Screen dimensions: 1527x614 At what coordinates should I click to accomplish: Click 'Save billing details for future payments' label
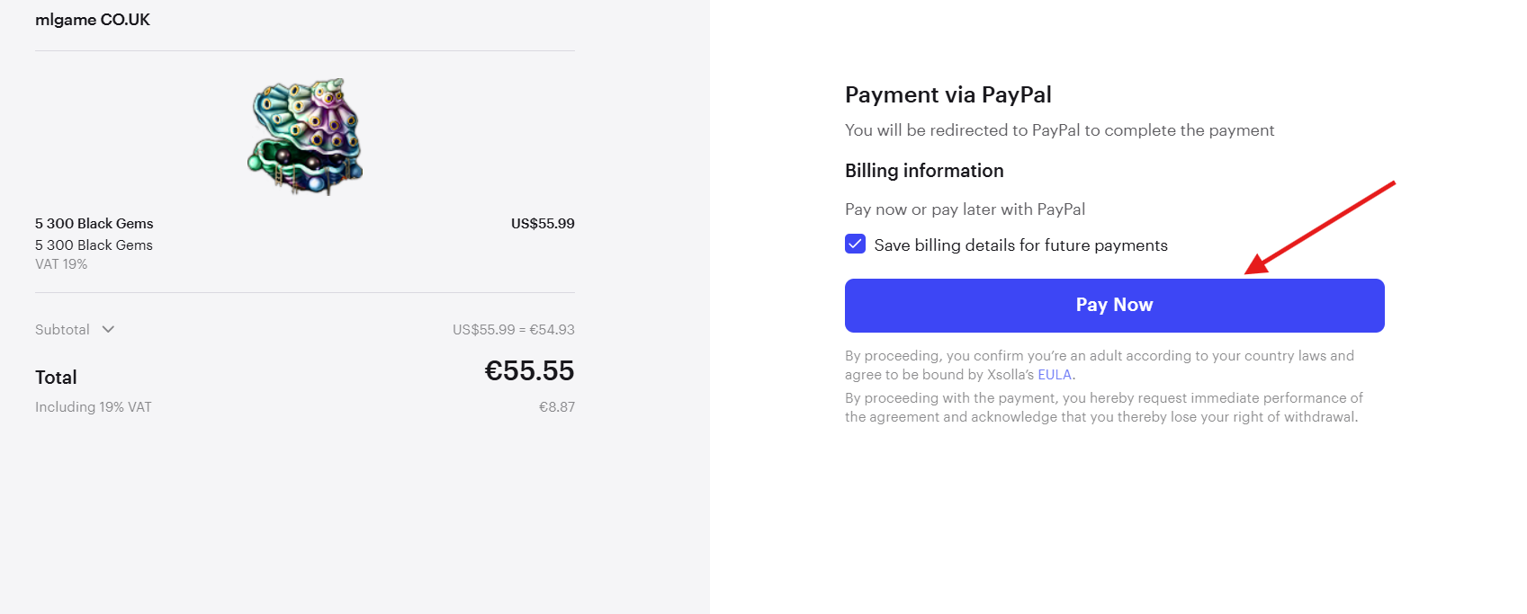[1020, 245]
